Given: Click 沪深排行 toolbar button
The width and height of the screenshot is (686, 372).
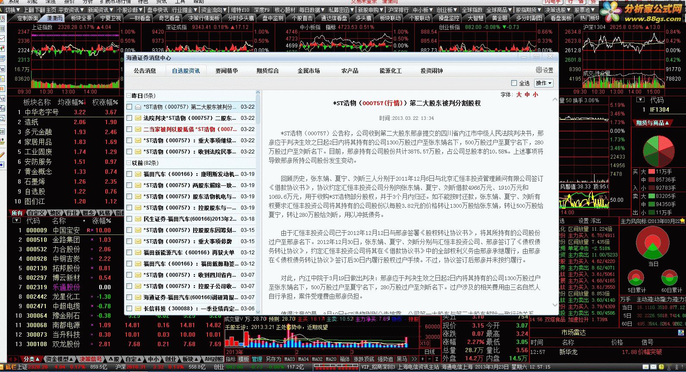Looking at the screenshot, I should 398,10.
